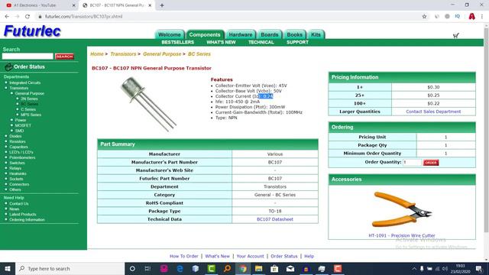489x275 pixels.
Task: Open File Explorer from taskbar
Action: [x=258, y=268]
